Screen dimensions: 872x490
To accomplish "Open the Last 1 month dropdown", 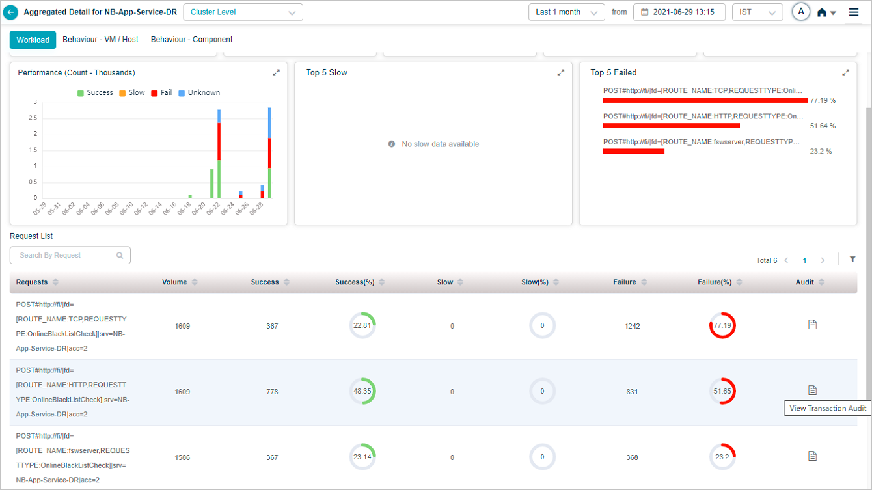I will click(x=566, y=12).
